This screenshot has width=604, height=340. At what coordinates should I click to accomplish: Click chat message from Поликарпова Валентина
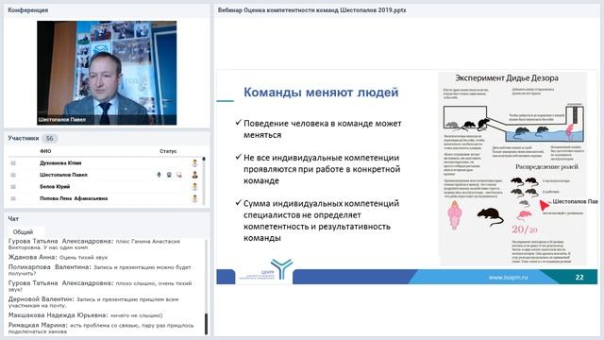[x=100, y=270]
